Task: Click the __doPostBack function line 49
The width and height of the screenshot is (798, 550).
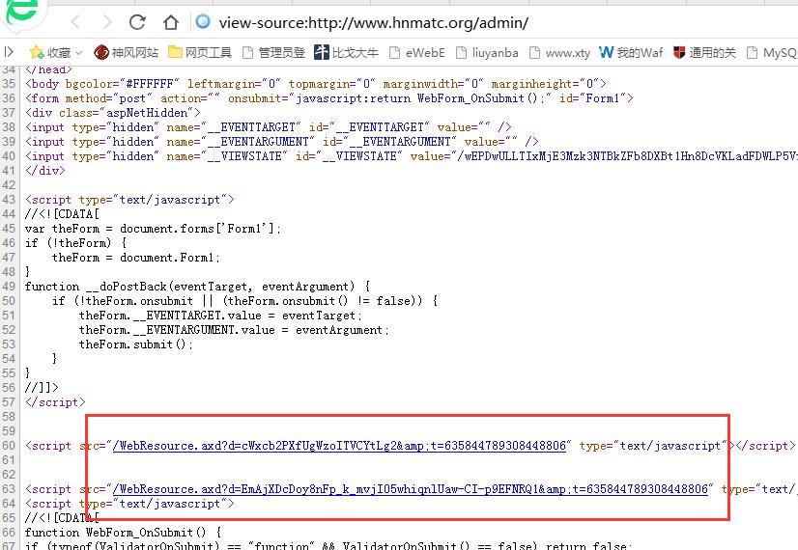Action: [197, 287]
